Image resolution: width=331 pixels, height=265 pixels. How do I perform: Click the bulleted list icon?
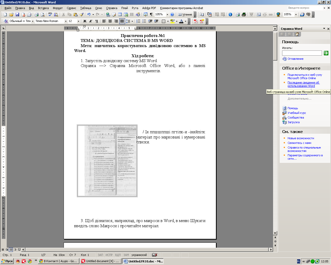point(144,21)
